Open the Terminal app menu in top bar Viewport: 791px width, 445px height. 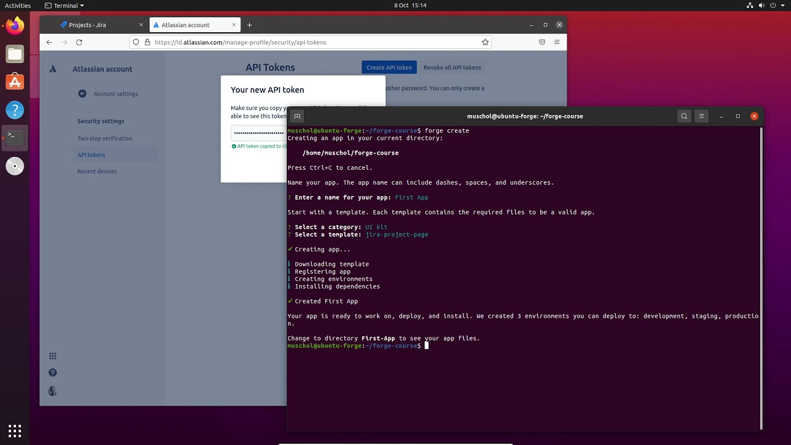point(65,6)
